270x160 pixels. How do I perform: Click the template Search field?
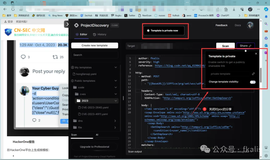point(94,55)
